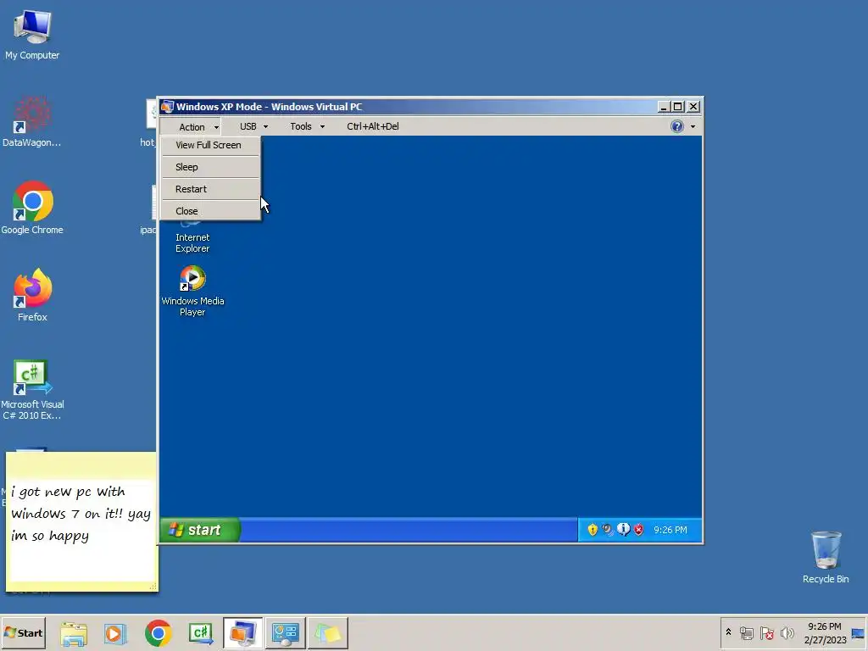
Task: Open My Computer desktop icon
Action: pos(32,35)
